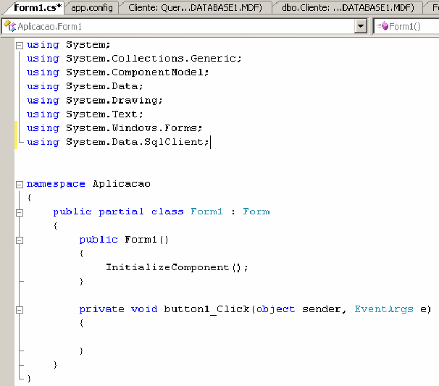Image resolution: width=439 pixels, height=386 pixels.
Task: Collapse the button1_Click method outline
Action: point(19,309)
